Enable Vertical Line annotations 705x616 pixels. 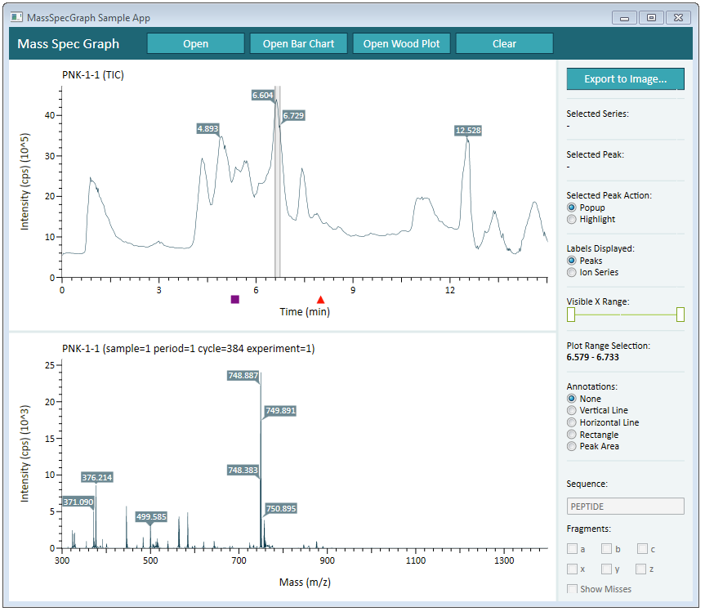pyautogui.click(x=572, y=410)
